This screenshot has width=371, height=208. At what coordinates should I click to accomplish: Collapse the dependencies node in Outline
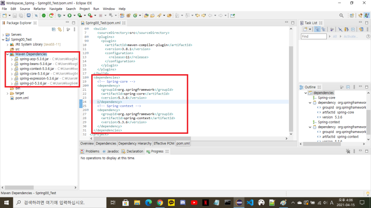[x=305, y=93]
